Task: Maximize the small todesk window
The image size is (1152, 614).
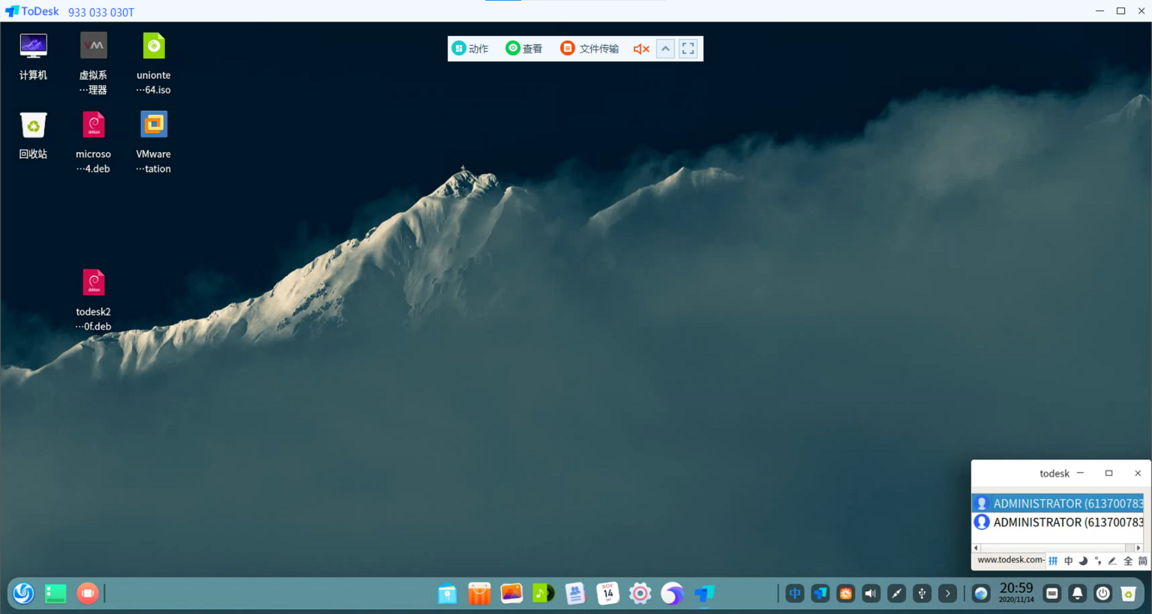Action: (1109, 473)
